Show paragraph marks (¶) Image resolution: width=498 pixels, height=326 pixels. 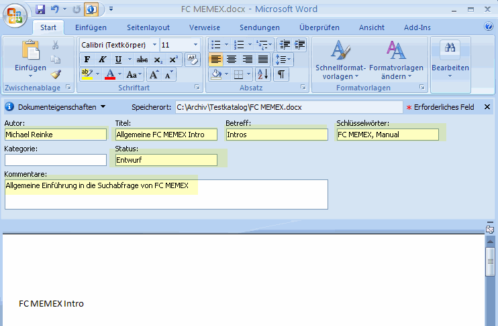click(x=281, y=74)
